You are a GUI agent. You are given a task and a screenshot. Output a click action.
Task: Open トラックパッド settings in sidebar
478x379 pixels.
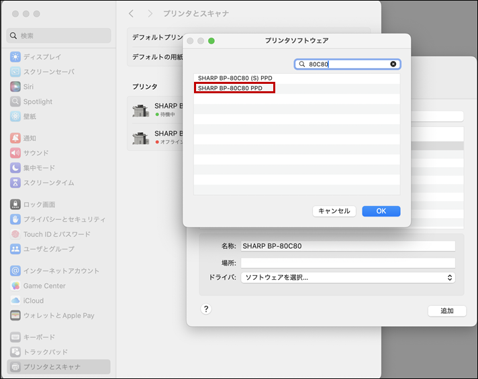tap(39, 352)
